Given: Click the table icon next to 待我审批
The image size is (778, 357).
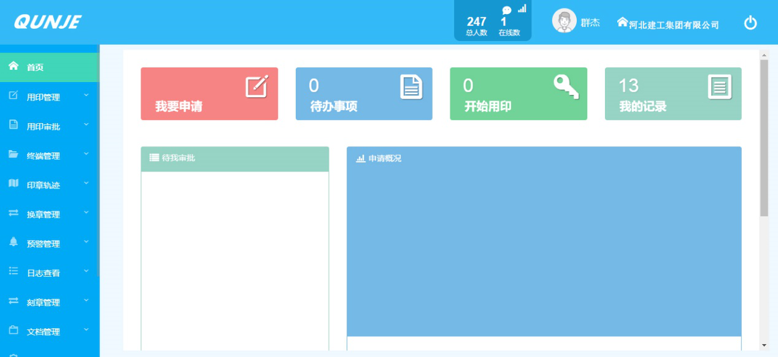Looking at the screenshot, I should click(x=154, y=158).
